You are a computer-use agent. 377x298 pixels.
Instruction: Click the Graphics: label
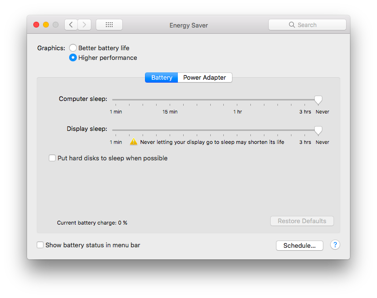click(51, 48)
